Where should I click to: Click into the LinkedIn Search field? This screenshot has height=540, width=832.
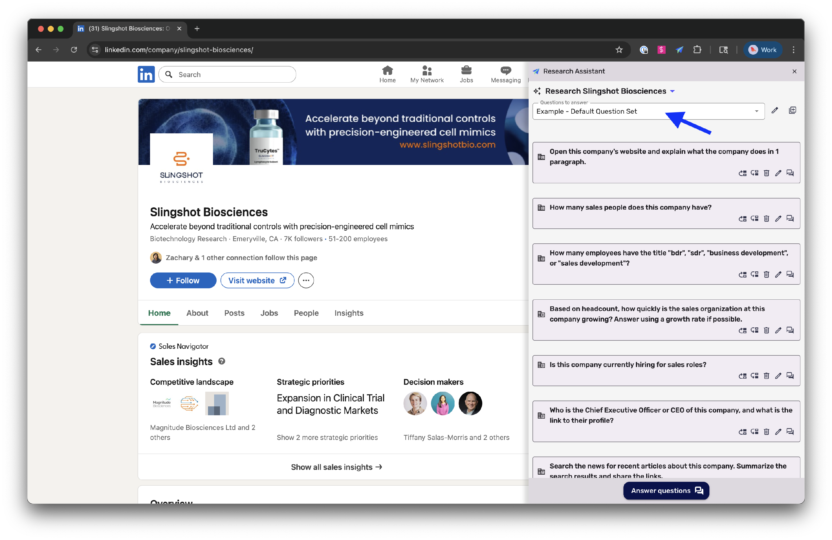tap(227, 75)
